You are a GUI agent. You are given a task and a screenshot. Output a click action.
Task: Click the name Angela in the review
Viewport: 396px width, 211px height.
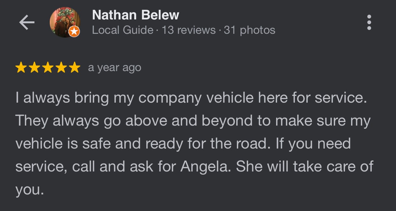pyautogui.click(x=205, y=167)
